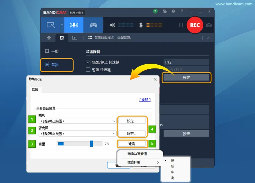Open the green Y account icon
Viewport: 255px width, 183px height.
tap(155, 11)
